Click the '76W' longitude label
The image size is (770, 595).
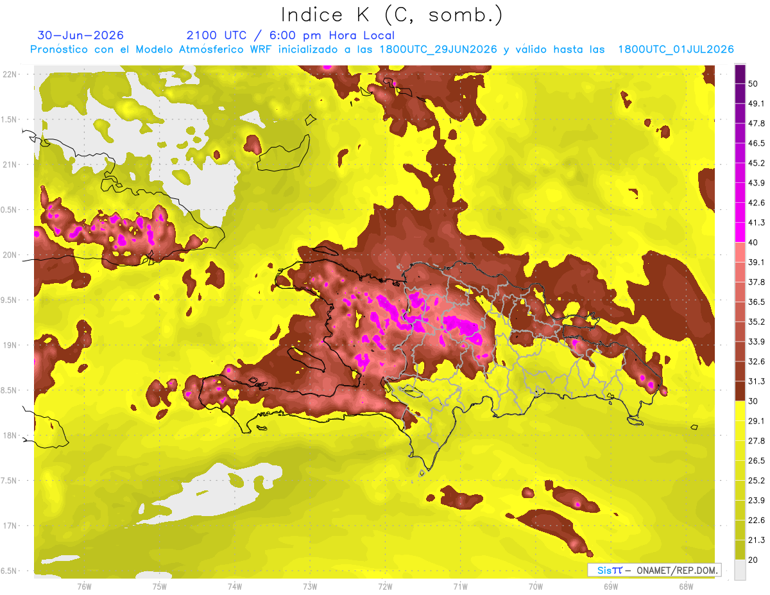pos(84,586)
